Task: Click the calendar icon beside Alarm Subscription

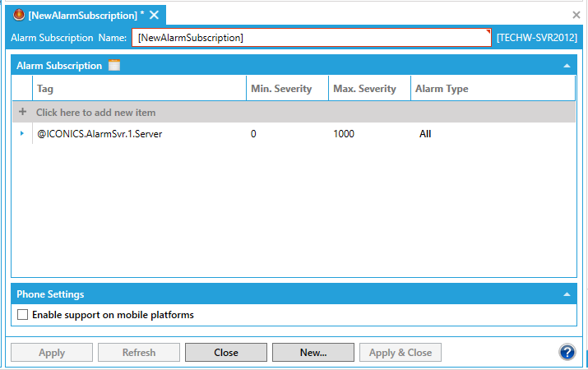Action: [x=114, y=66]
